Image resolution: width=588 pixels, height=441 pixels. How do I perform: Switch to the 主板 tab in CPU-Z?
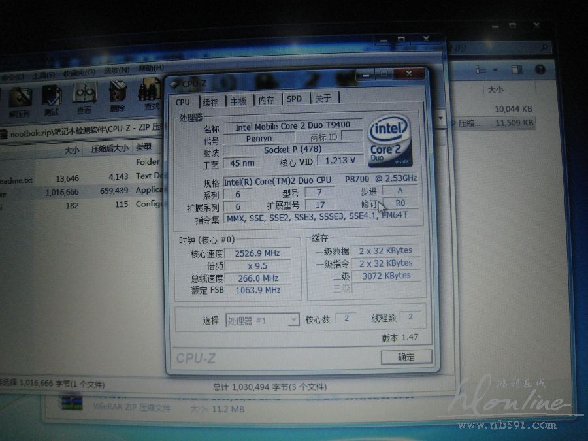(x=238, y=101)
